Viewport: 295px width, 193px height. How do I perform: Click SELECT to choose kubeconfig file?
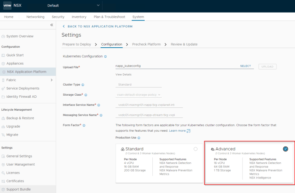click(245, 66)
